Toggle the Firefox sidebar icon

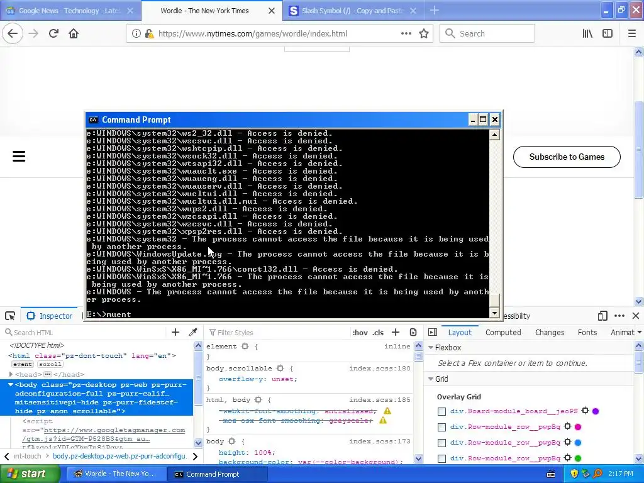608,34
